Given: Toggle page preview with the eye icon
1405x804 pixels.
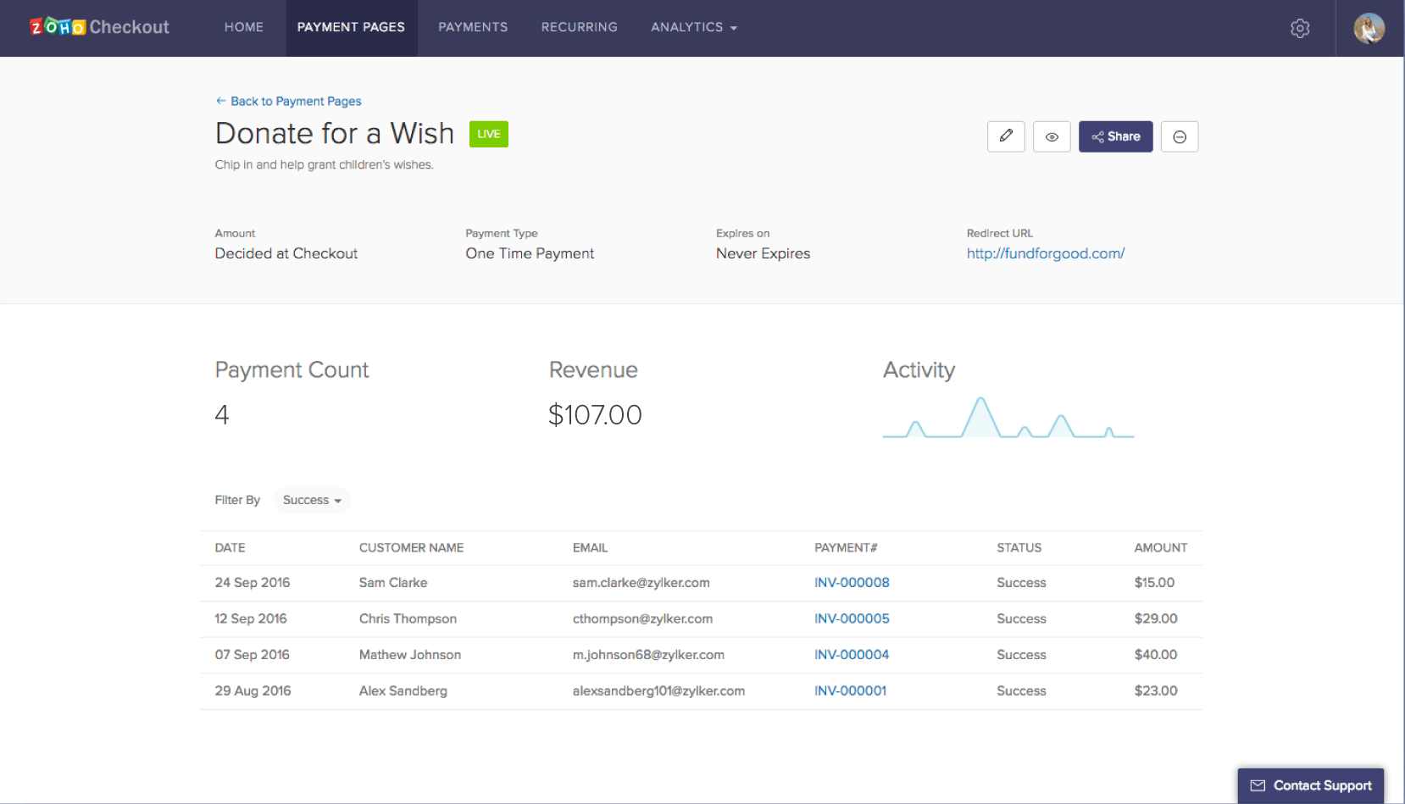Looking at the screenshot, I should (x=1052, y=136).
